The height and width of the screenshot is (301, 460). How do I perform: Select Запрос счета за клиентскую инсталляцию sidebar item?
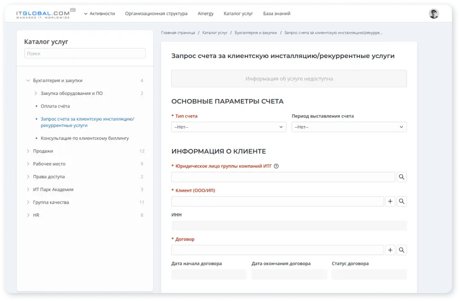[x=88, y=122]
